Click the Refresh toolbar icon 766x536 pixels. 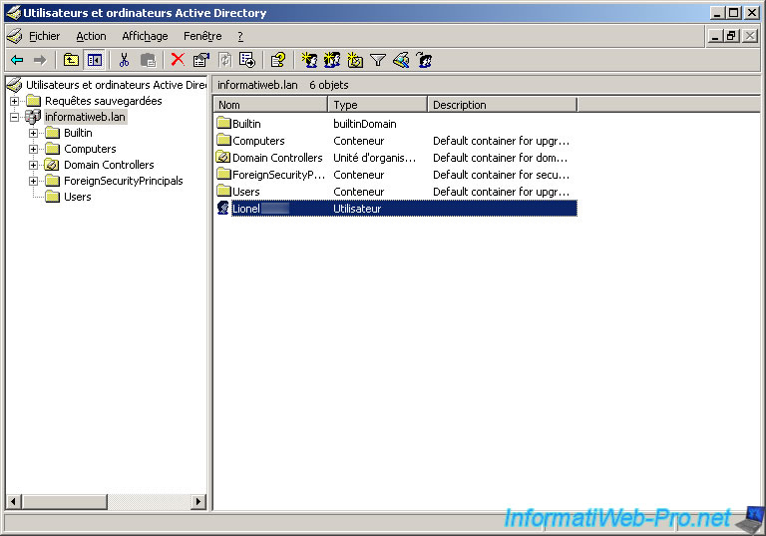coord(224,60)
